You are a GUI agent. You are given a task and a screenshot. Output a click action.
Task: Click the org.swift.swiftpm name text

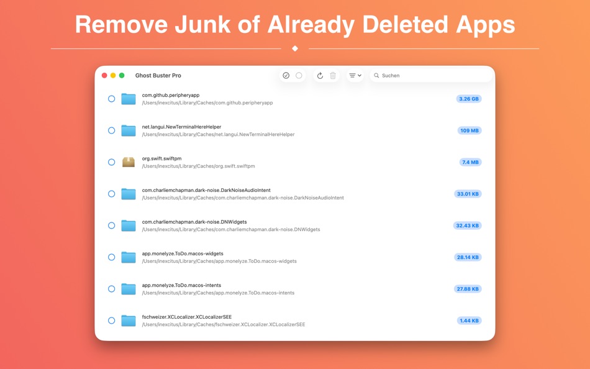coord(161,158)
